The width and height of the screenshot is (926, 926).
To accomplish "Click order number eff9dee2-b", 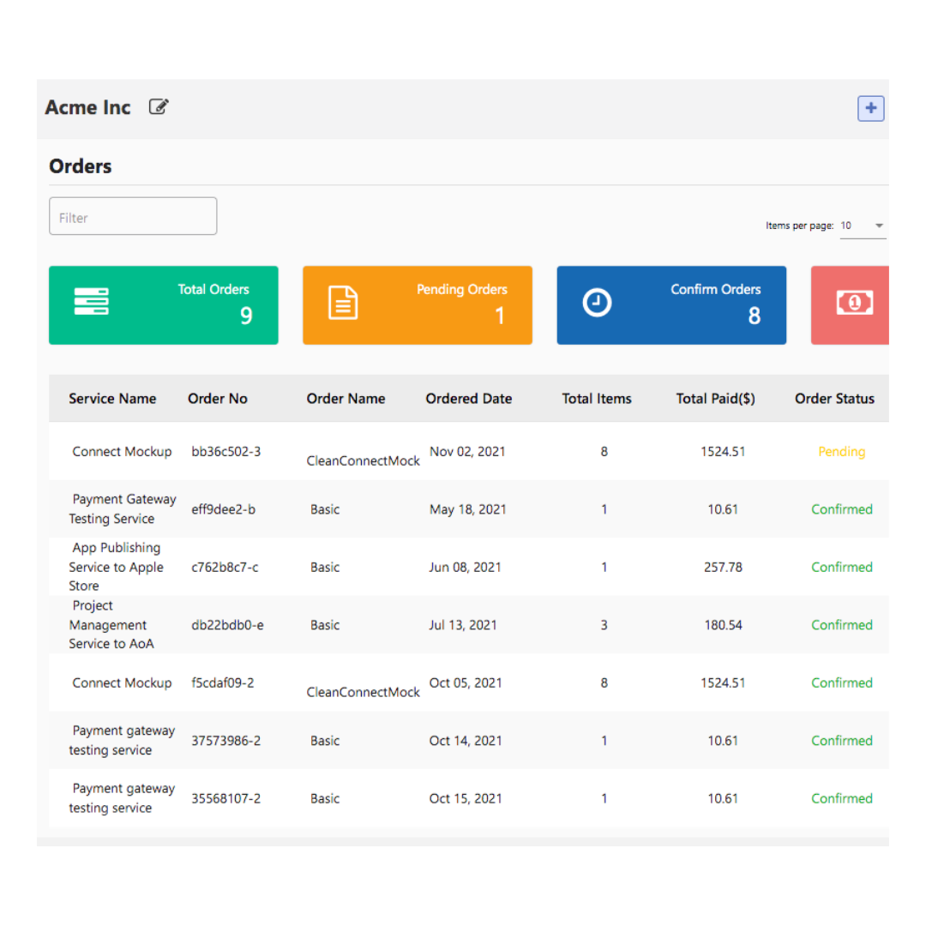I will point(223,509).
